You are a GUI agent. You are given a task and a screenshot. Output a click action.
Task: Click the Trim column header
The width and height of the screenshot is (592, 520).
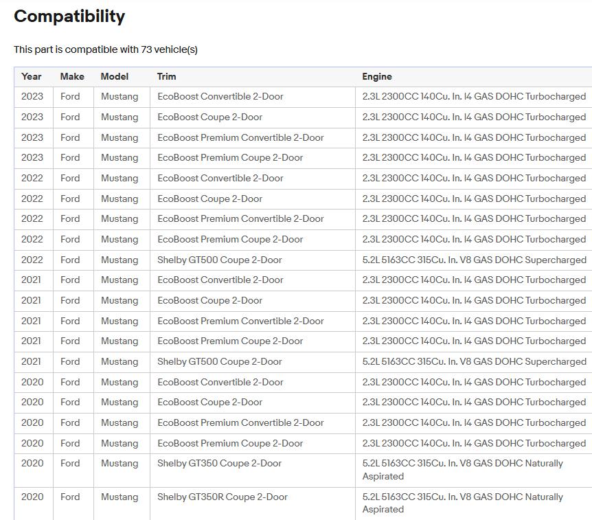coord(167,77)
